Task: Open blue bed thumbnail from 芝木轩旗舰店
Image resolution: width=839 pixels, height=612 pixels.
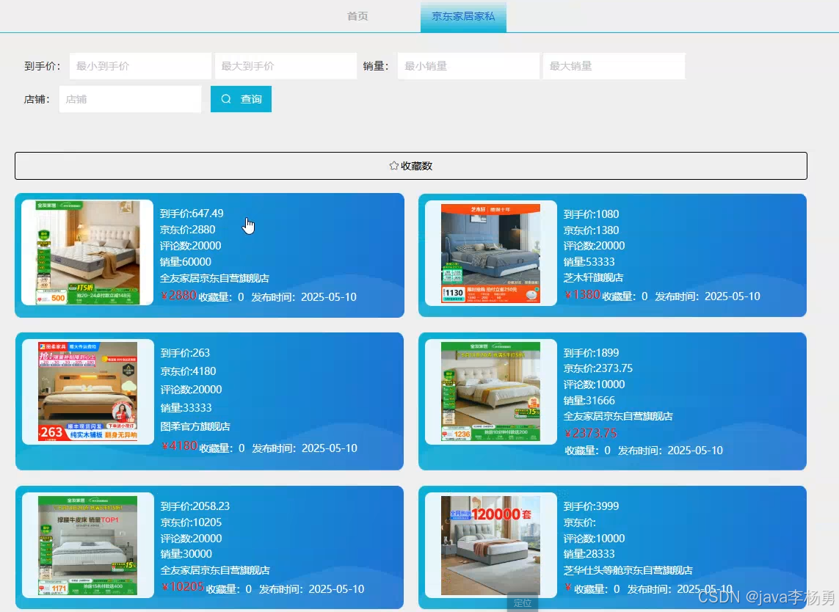Action: (490, 254)
